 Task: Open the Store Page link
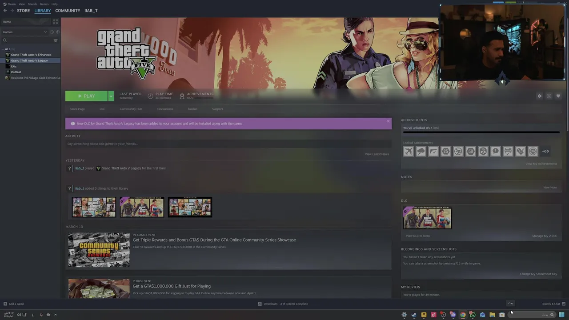(x=77, y=109)
